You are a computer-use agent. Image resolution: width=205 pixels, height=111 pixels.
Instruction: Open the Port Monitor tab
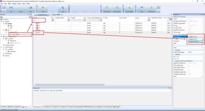click(109, 107)
